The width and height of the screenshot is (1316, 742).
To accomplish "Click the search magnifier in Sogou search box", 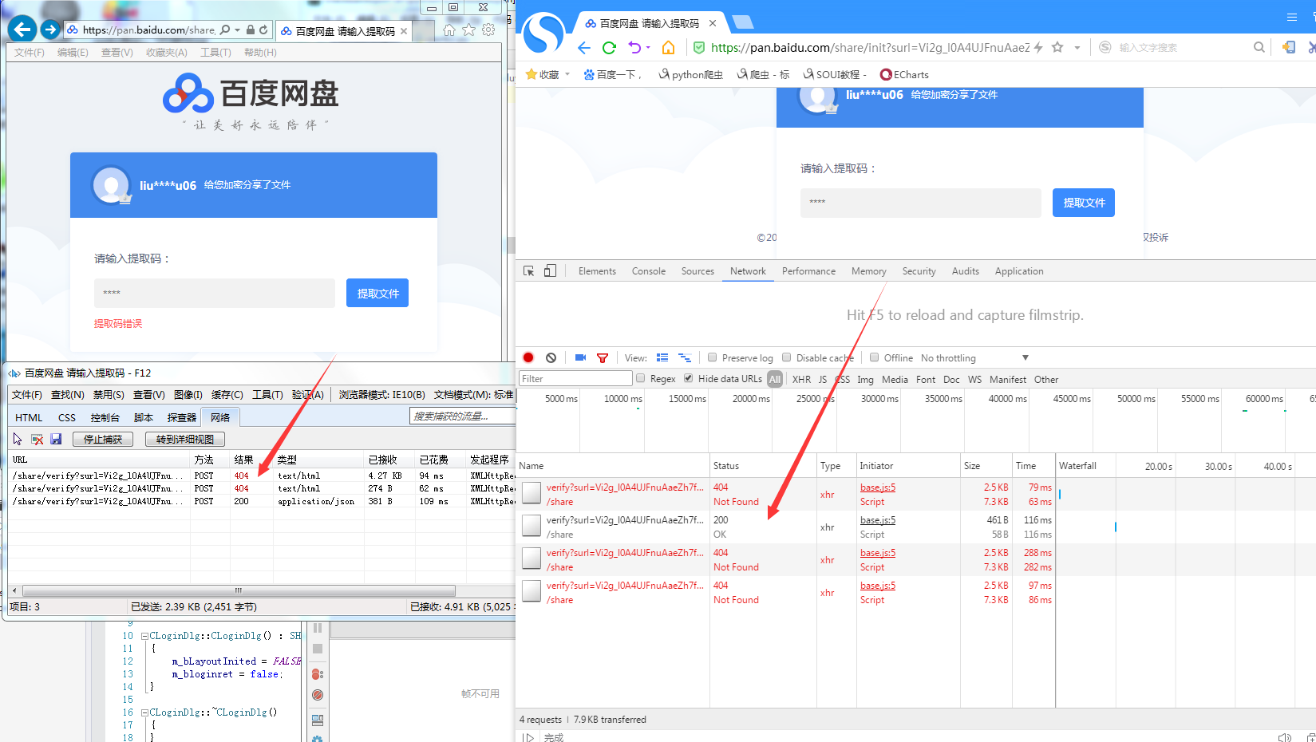I will [1259, 47].
